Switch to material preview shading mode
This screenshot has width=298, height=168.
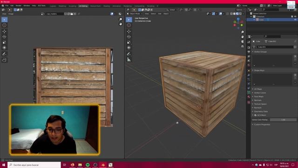pos(237,14)
